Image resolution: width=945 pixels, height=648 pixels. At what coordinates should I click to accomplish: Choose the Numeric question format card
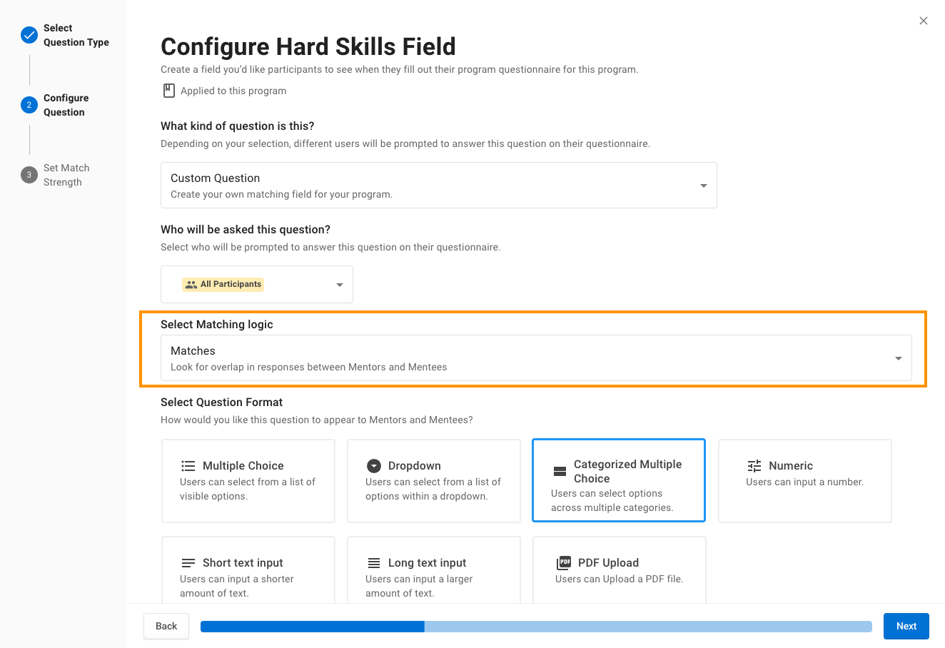tap(804, 481)
